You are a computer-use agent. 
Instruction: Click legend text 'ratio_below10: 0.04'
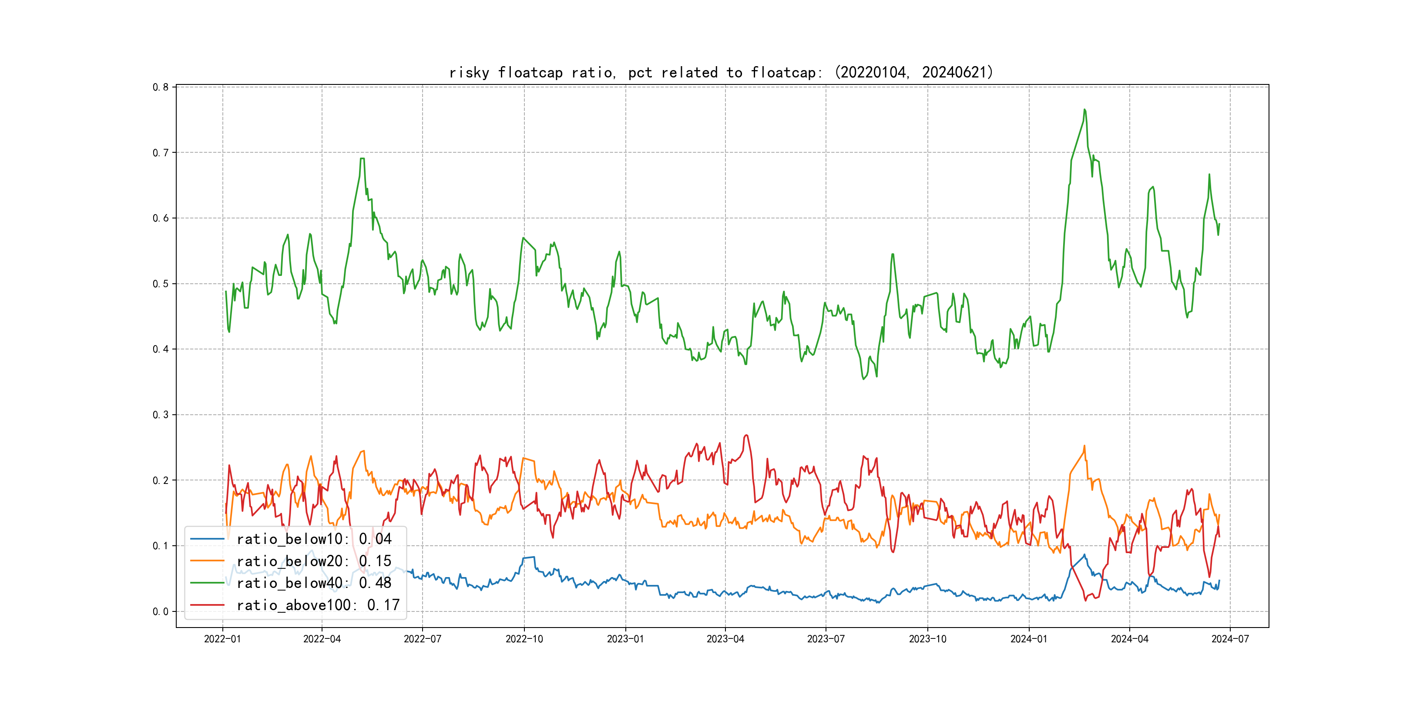314,539
